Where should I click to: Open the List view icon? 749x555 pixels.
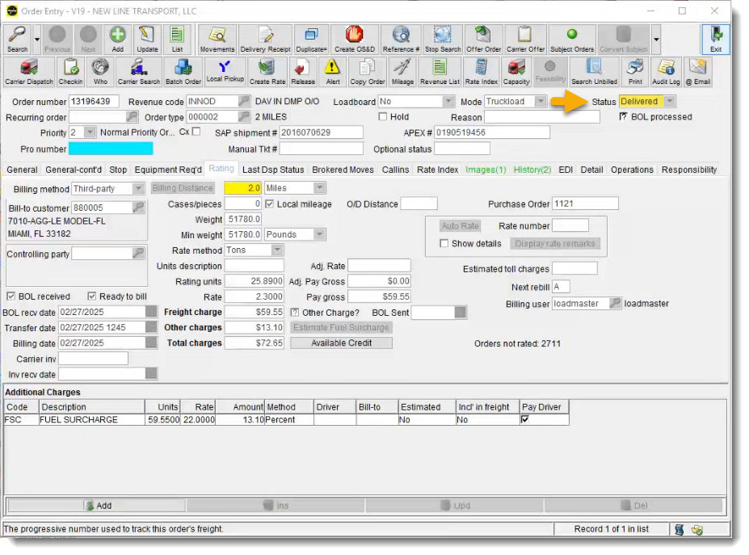177,39
